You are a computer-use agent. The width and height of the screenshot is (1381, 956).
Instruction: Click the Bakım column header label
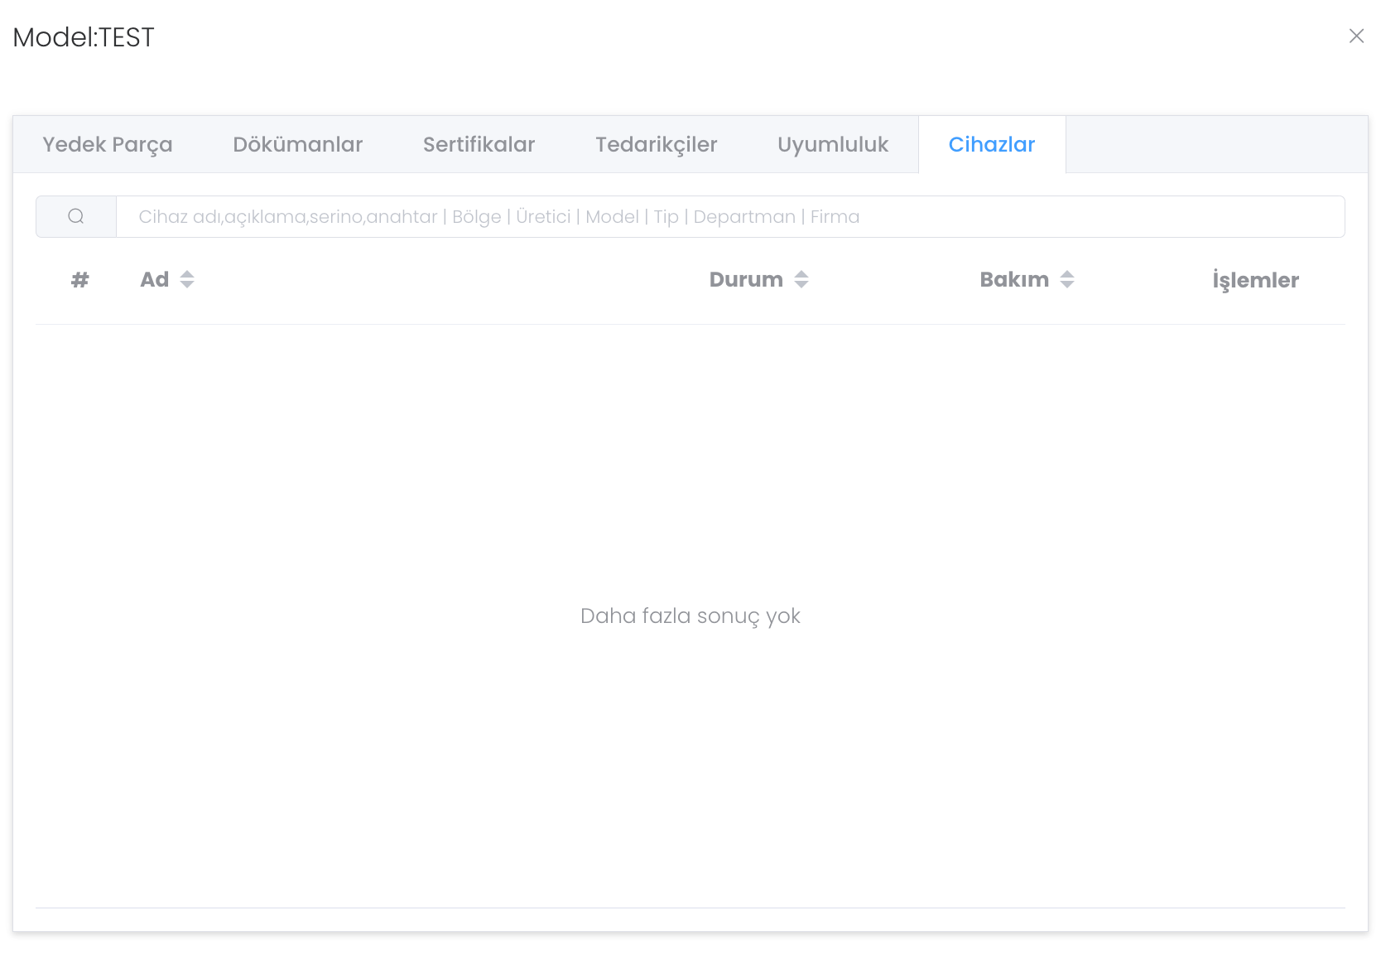1013,280
